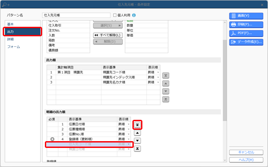Select 単価 in the selected items list
Viewport: 268px width, 167px height.
pos(146,35)
